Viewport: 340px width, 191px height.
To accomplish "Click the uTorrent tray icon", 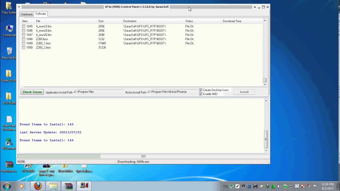I will tap(232, 186).
